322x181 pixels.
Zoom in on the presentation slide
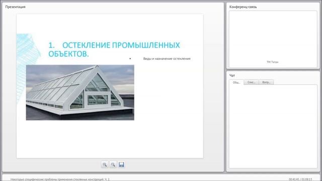[x=105, y=164]
